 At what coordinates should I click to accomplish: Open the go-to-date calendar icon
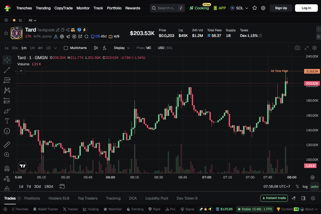(62, 186)
